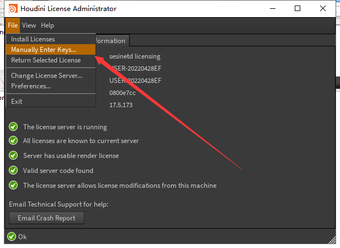Click 'Email Technical Support for help:' label
This screenshot has width=340, height=248.
(59, 204)
